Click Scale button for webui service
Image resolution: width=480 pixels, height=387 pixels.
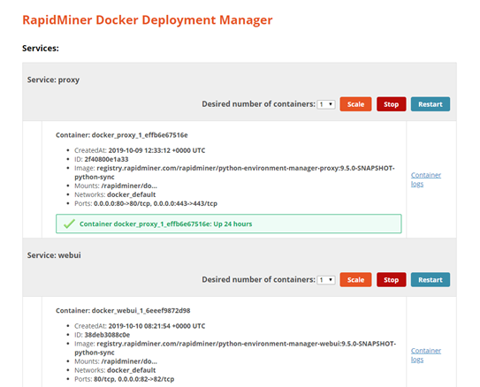click(355, 279)
